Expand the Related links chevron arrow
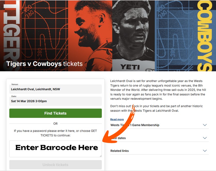 coord(205,151)
